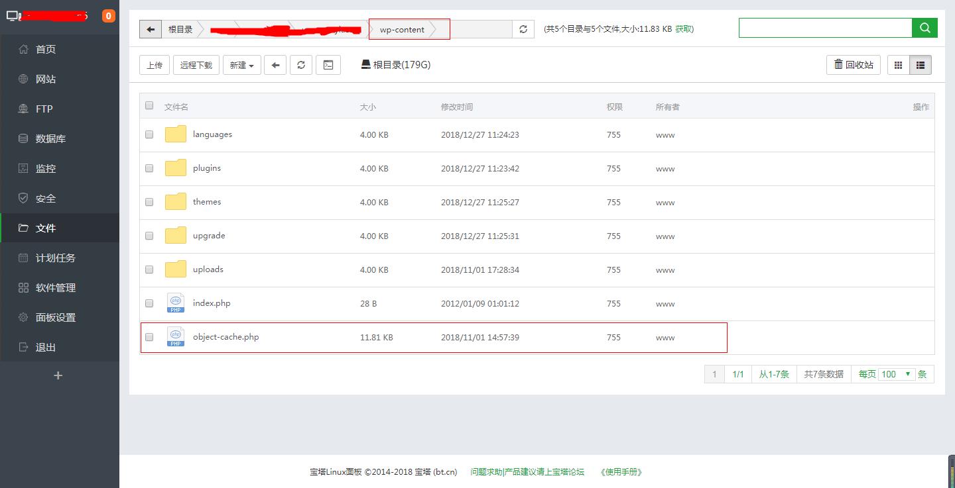
Task: Tick the checkbox for plugins folder
Action: click(x=149, y=168)
